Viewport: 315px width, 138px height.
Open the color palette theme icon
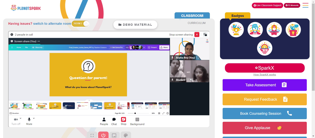126,135
